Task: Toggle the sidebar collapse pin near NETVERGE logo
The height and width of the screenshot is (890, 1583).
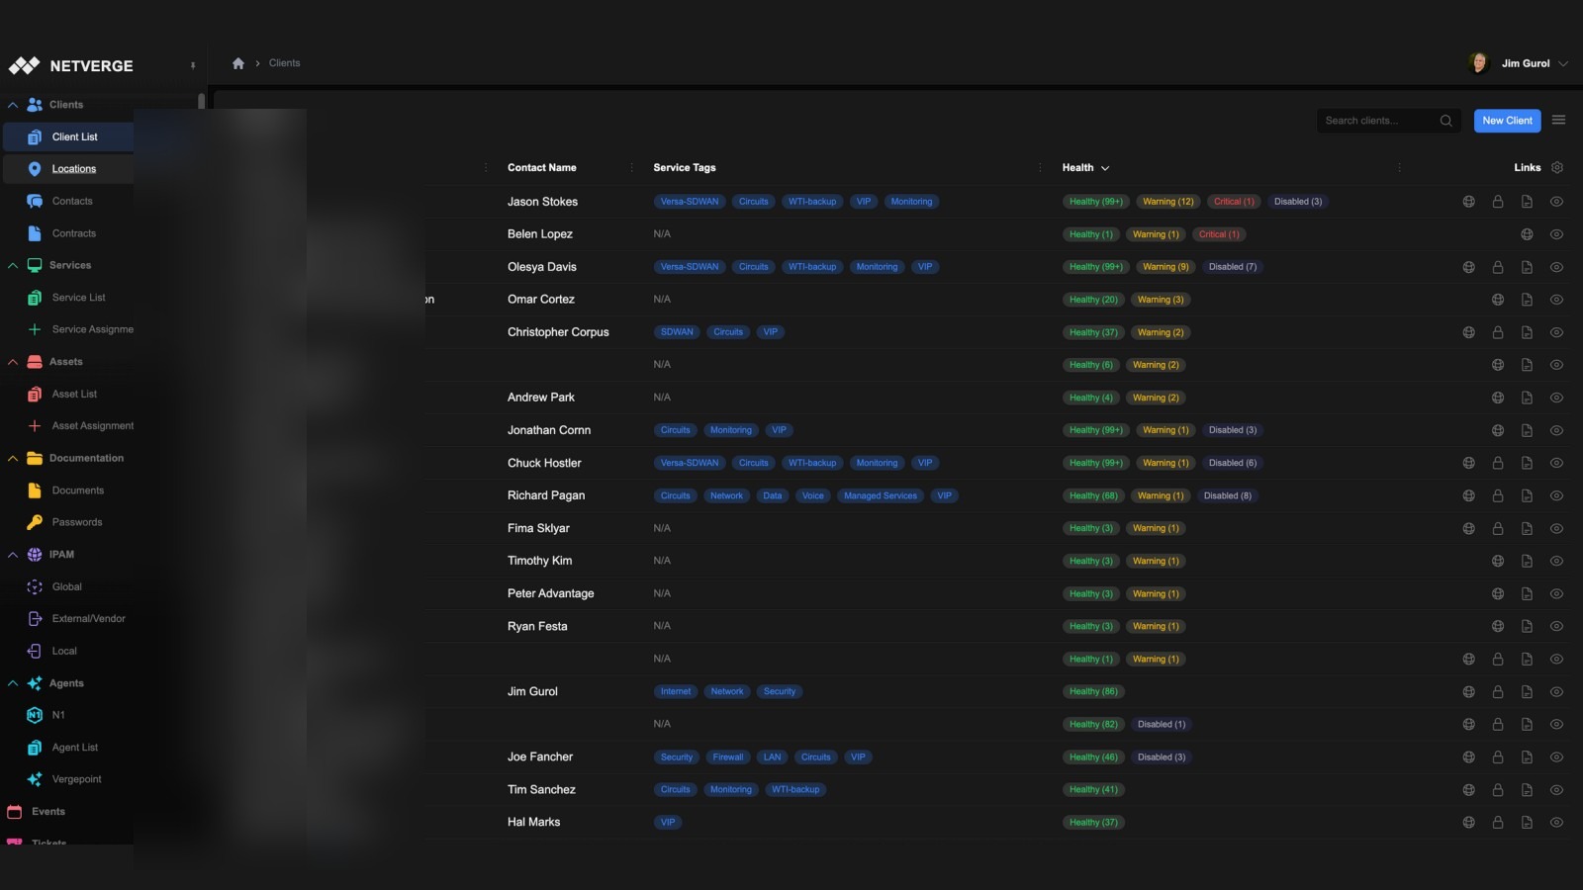Action: click(193, 65)
